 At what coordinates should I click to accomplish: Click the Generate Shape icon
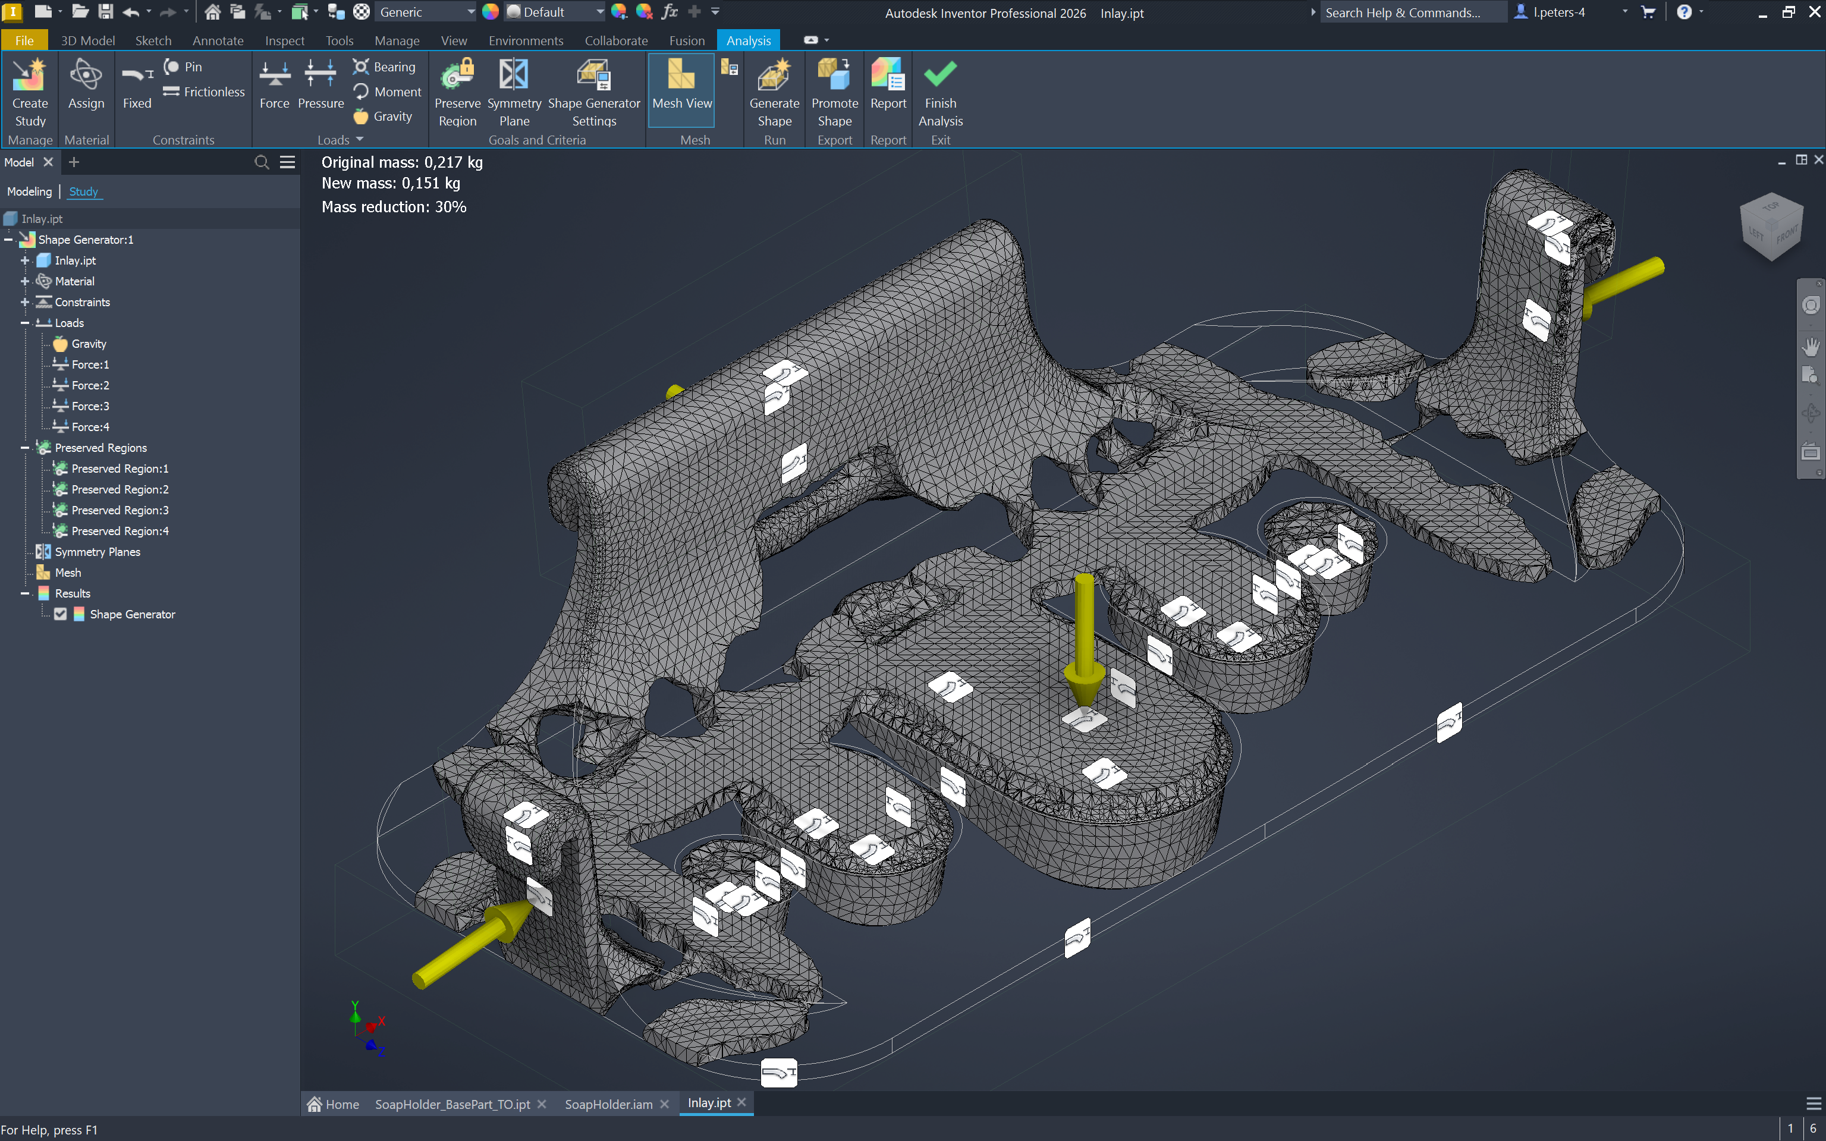click(774, 76)
